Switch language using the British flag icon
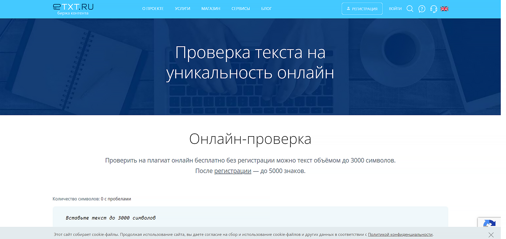Screen dimensions: 506x239 pyautogui.click(x=445, y=9)
